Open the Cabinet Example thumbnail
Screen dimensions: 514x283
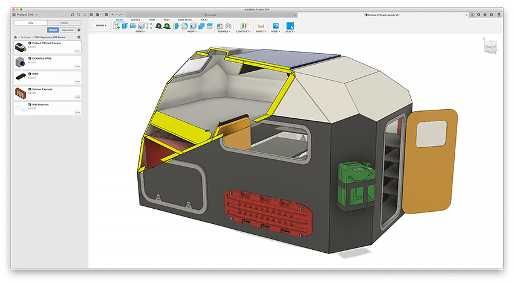point(22,92)
